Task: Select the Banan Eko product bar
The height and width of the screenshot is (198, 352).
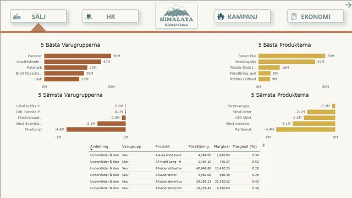Action: [292, 56]
